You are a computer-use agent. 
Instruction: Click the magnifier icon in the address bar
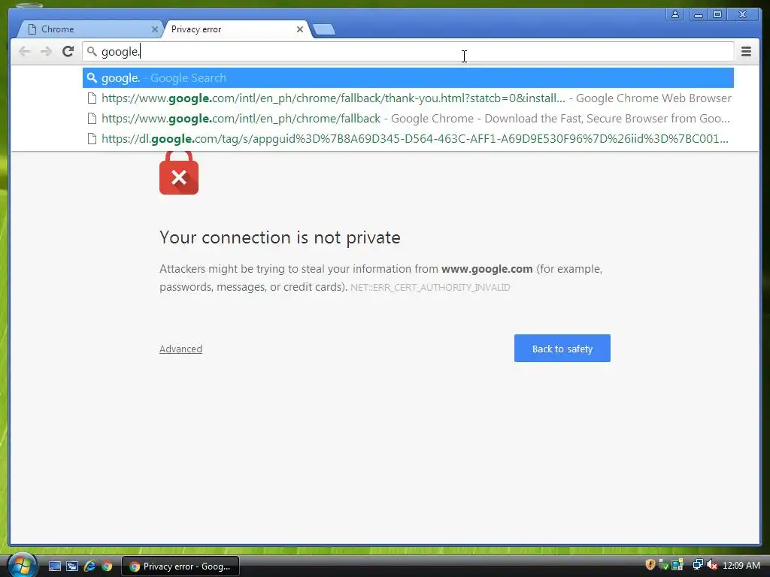point(92,51)
